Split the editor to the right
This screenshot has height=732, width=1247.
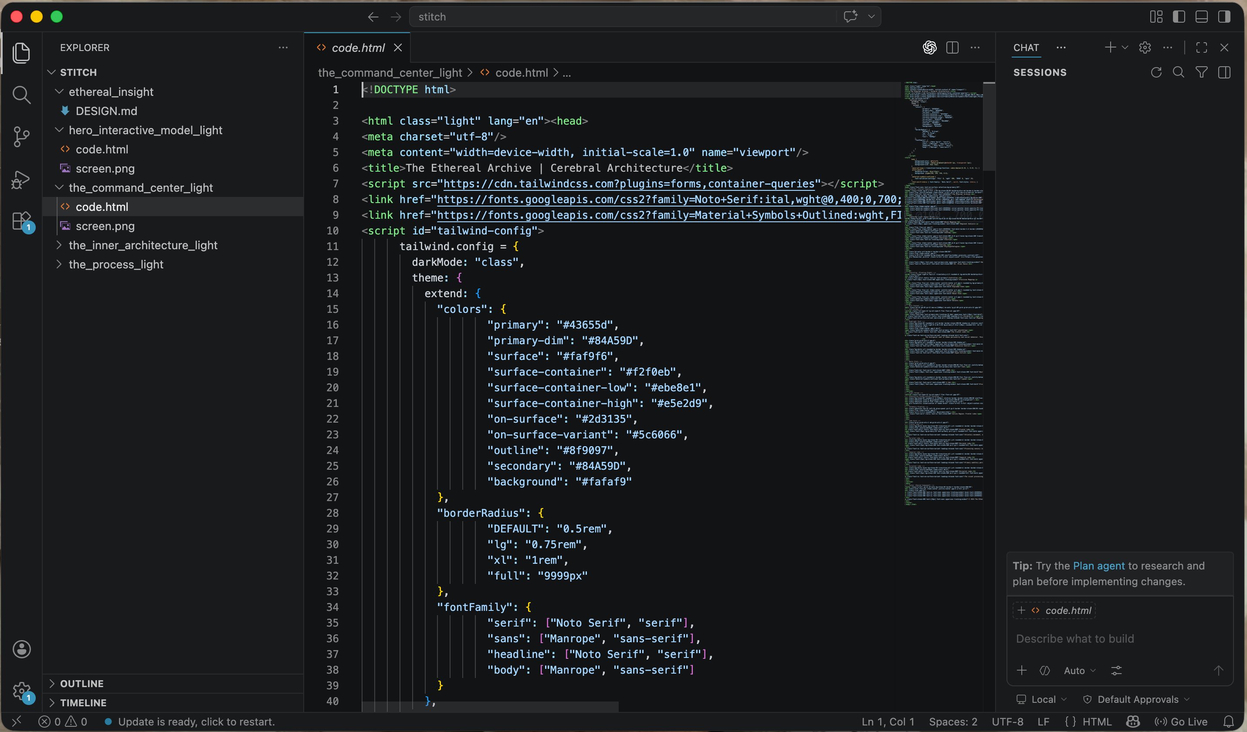(952, 47)
